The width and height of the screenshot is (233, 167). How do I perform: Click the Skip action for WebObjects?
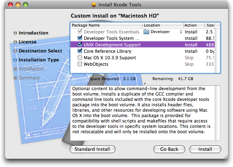pyautogui.click(x=189, y=64)
